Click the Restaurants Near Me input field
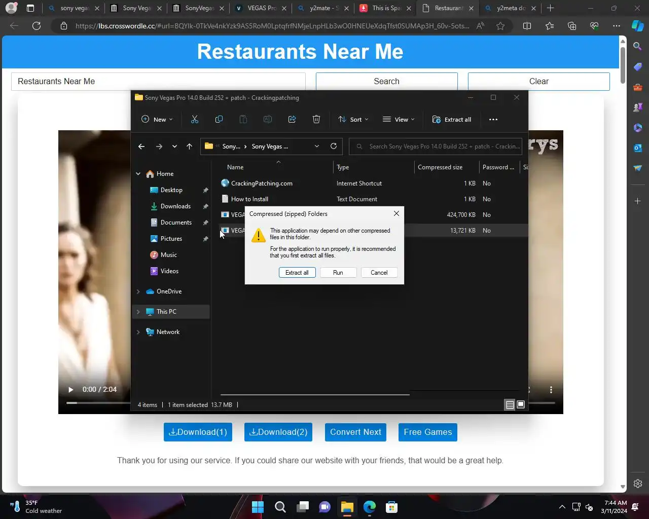The image size is (649, 519). (158, 82)
